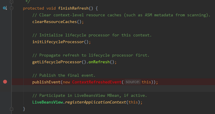Screen dimensions: 215x114
Task: Click the source: parameter hint
Action: (133, 82)
